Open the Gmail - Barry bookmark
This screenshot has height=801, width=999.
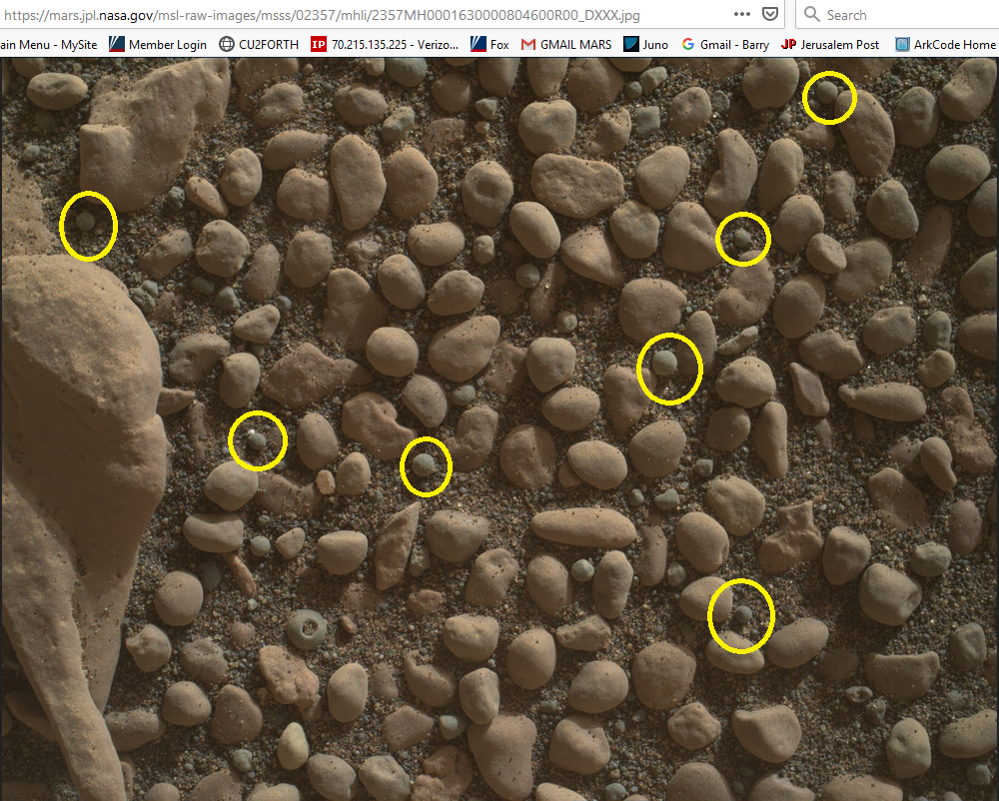coord(725,45)
